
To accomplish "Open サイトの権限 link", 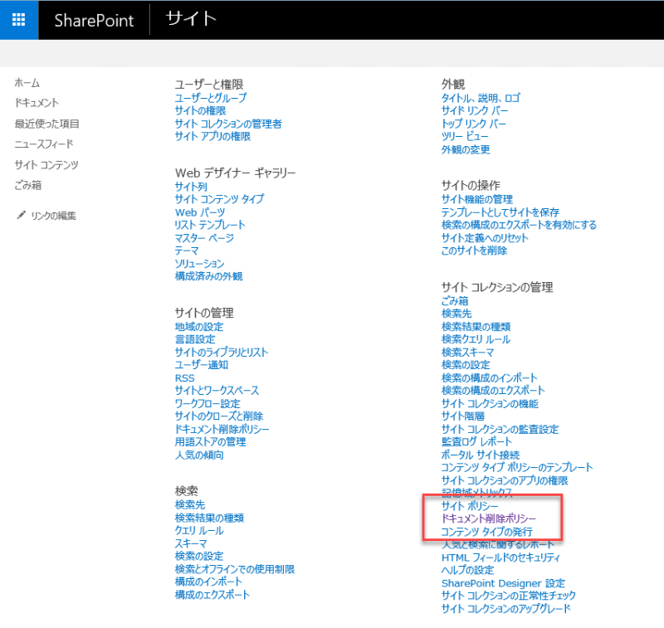I will point(200,111).
